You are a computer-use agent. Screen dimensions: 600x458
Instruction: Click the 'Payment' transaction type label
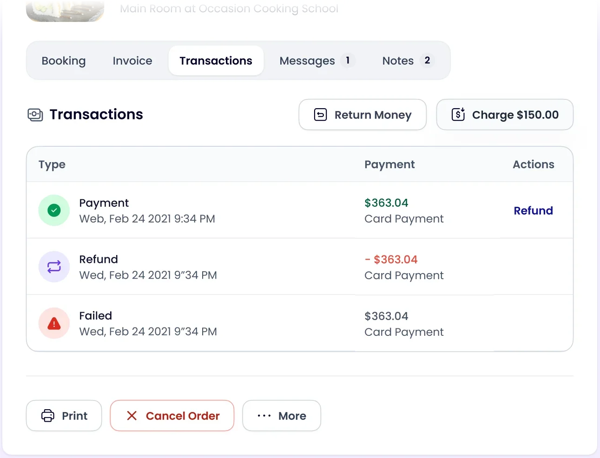coord(104,203)
